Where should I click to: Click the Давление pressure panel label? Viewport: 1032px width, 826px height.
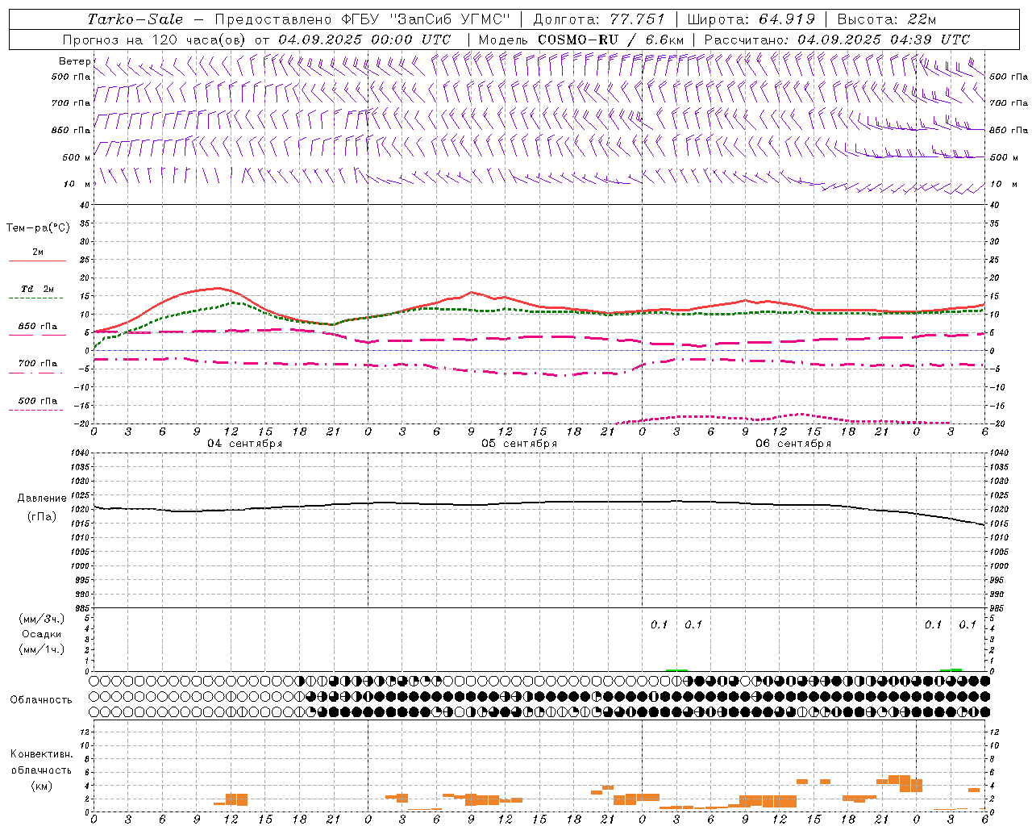[x=42, y=499]
